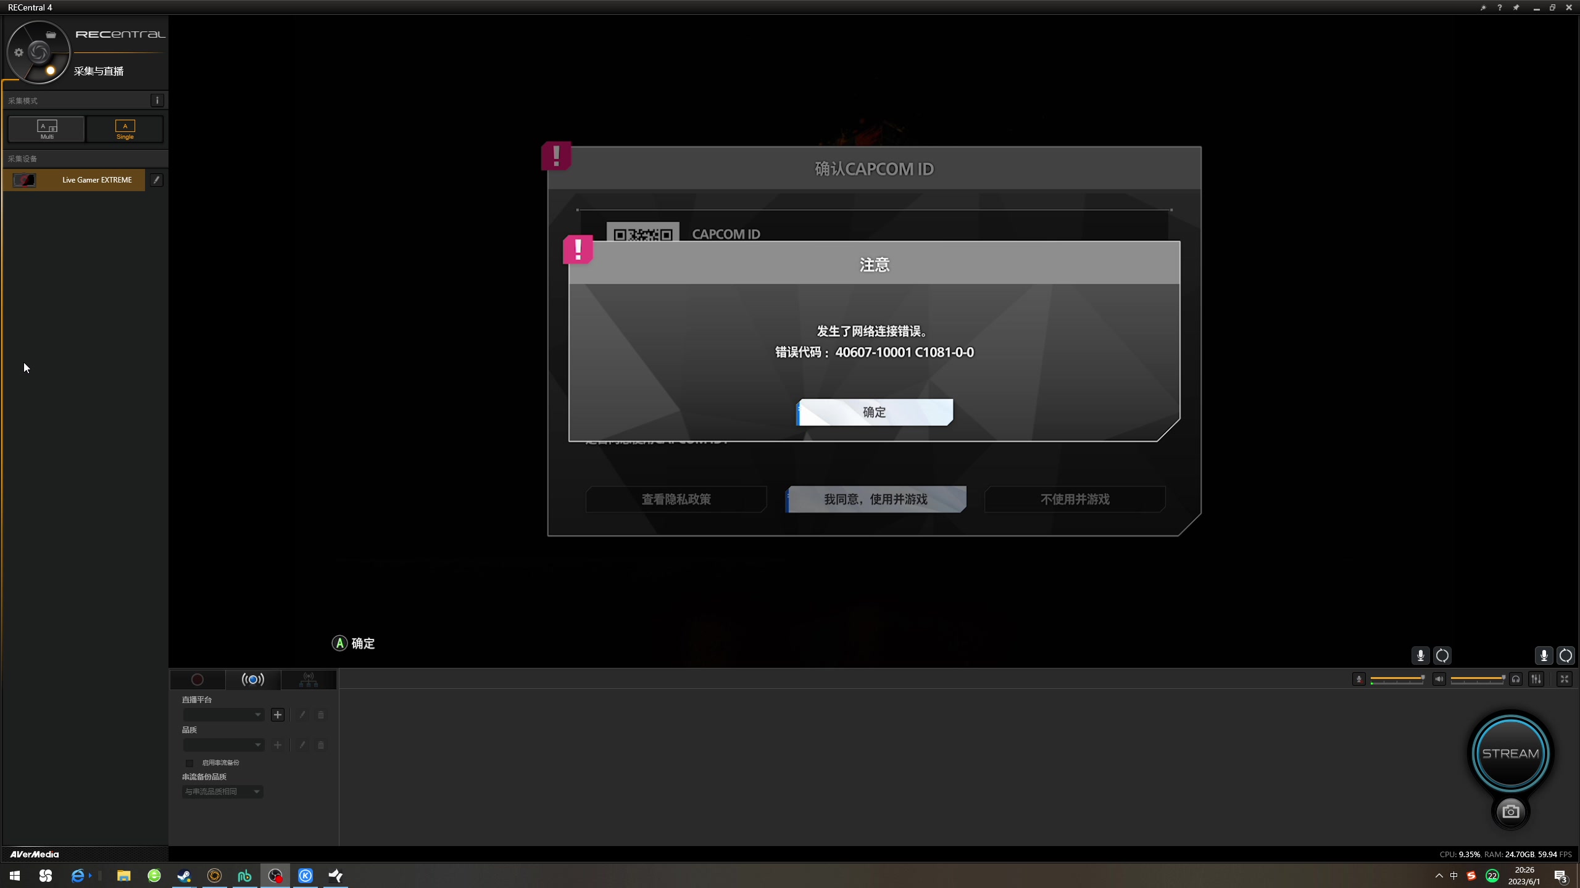The height and width of the screenshot is (888, 1580).
Task: Edit the selected streaming platform
Action: pos(302,715)
